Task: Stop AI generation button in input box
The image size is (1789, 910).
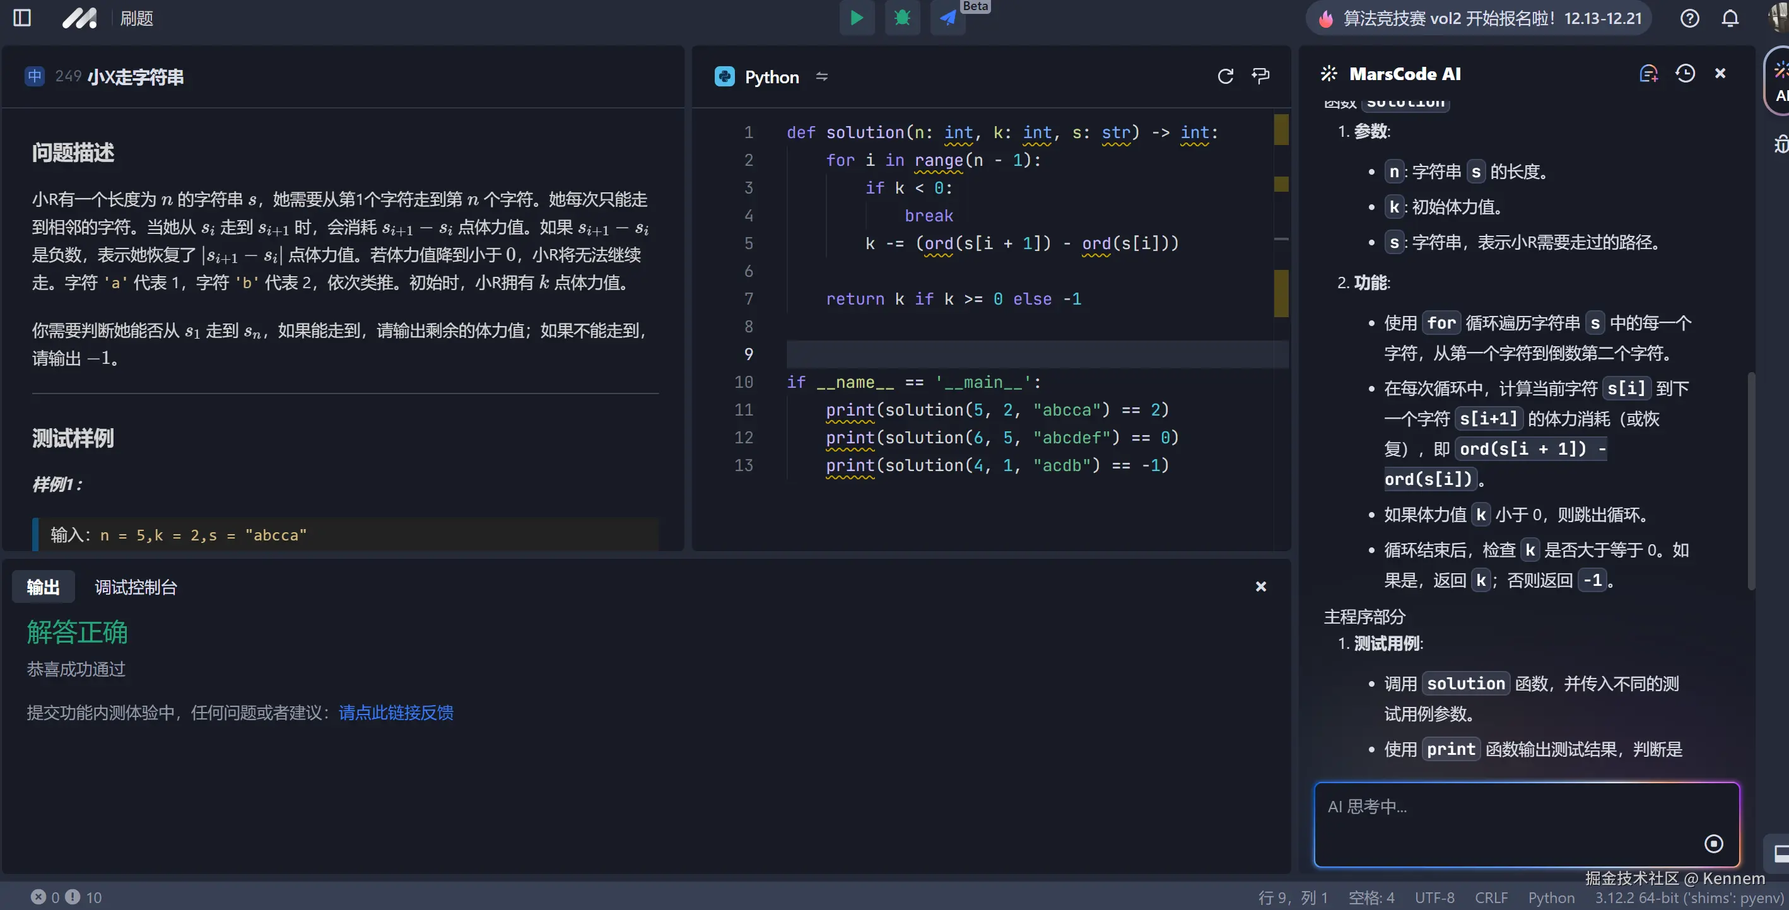Action: coord(1713,843)
